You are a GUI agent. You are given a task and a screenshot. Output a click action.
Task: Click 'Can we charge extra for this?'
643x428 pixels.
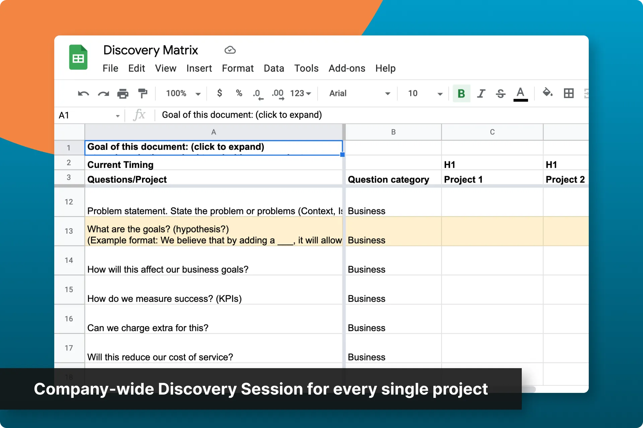click(x=214, y=319)
